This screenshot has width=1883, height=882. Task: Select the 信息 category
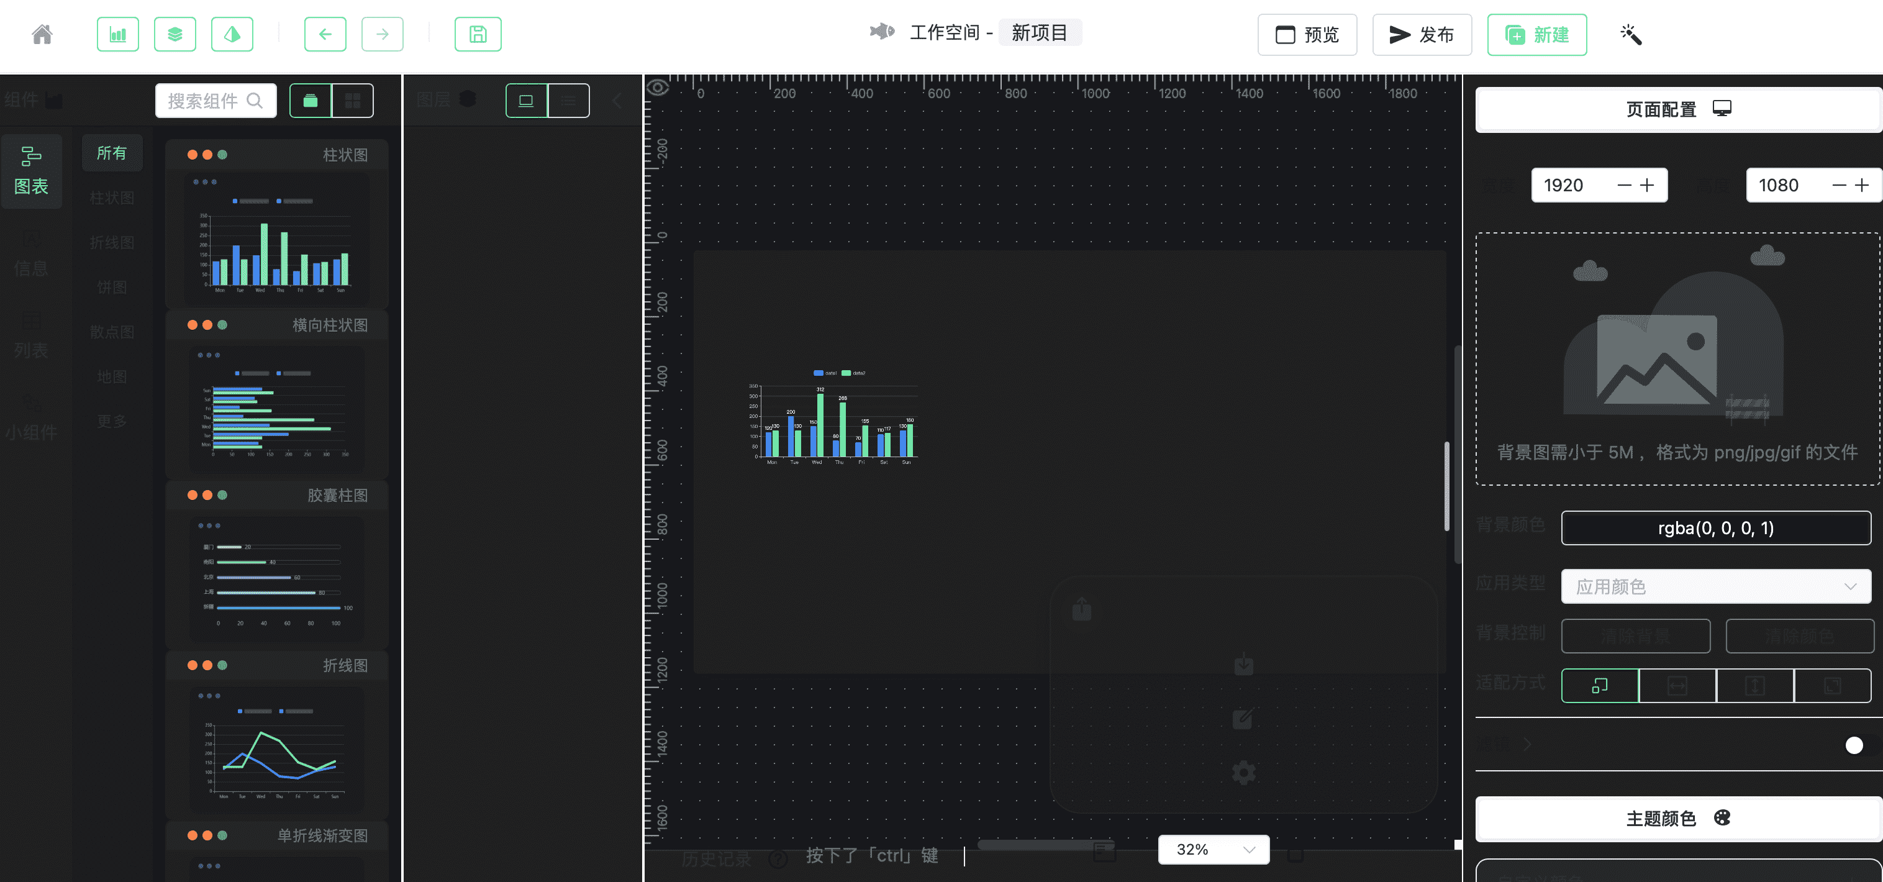pyautogui.click(x=32, y=253)
